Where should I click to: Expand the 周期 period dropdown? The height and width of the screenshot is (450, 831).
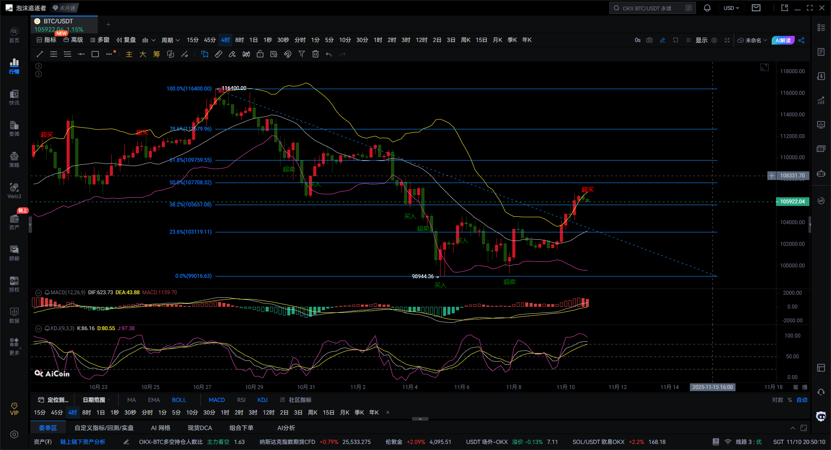pyautogui.click(x=170, y=40)
